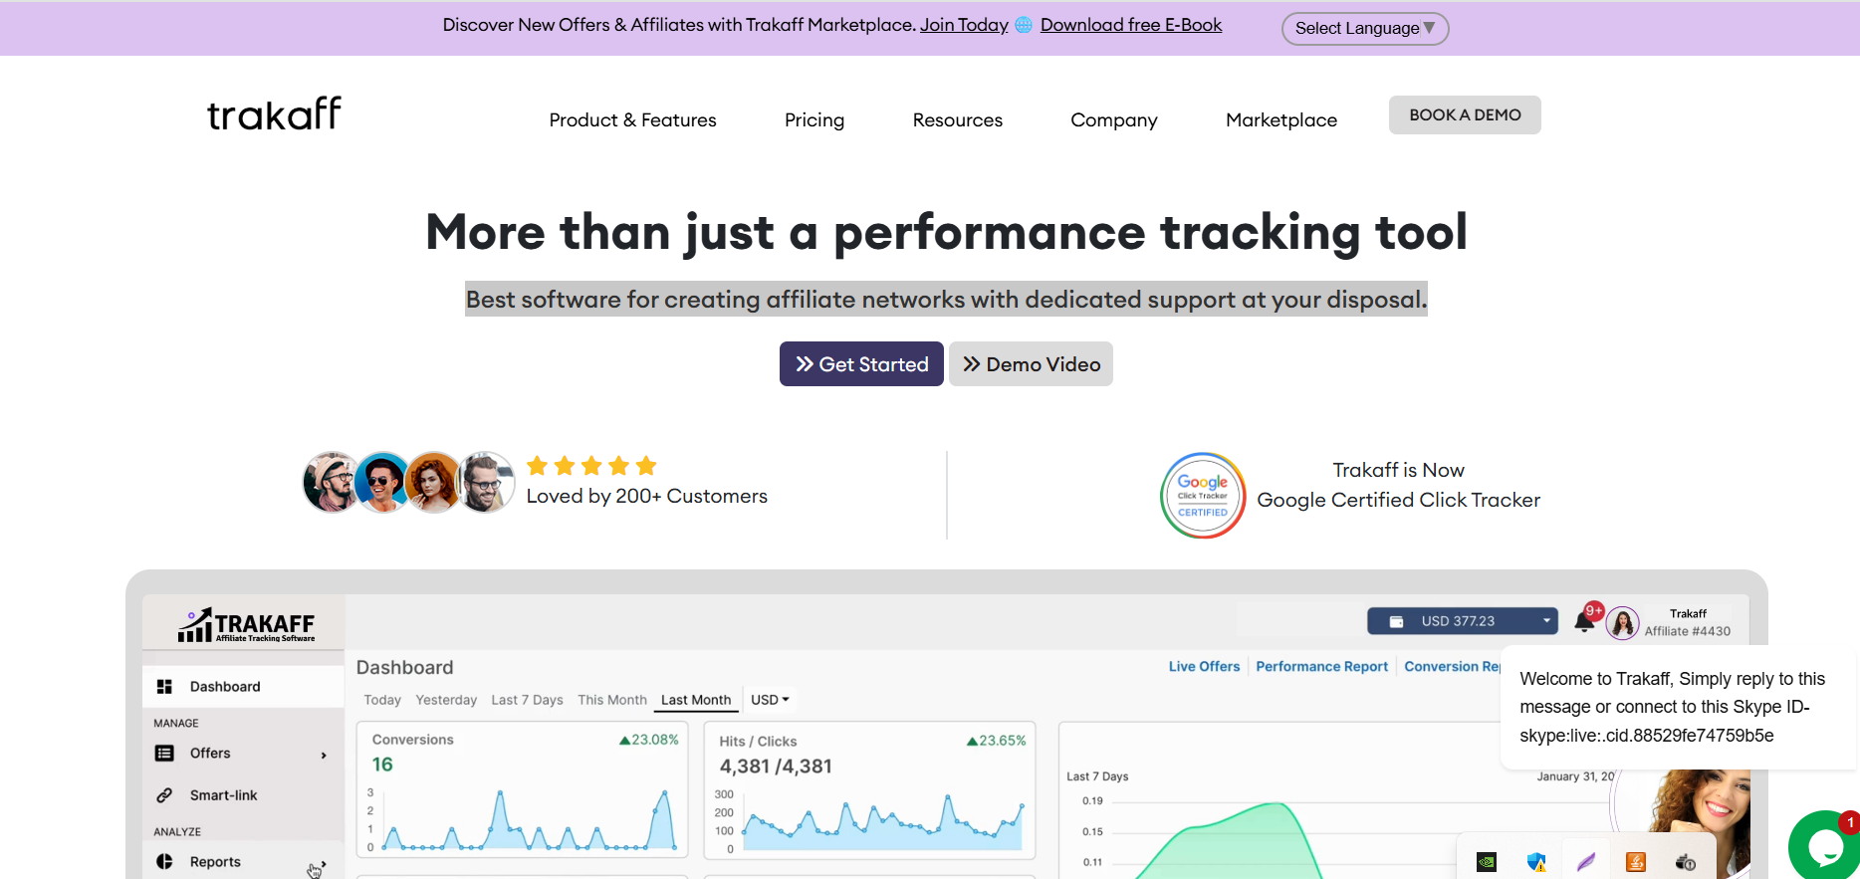Screen dimensions: 1860x879
Task: Navigate to Marketplace
Action: (1281, 120)
